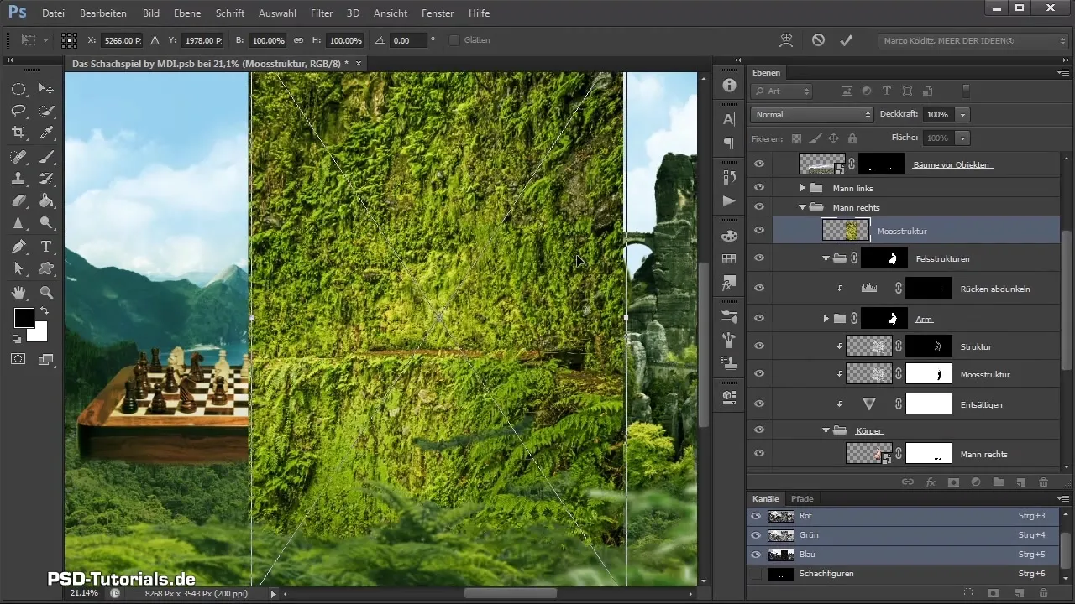Select the Sharpen tool

[18, 223]
